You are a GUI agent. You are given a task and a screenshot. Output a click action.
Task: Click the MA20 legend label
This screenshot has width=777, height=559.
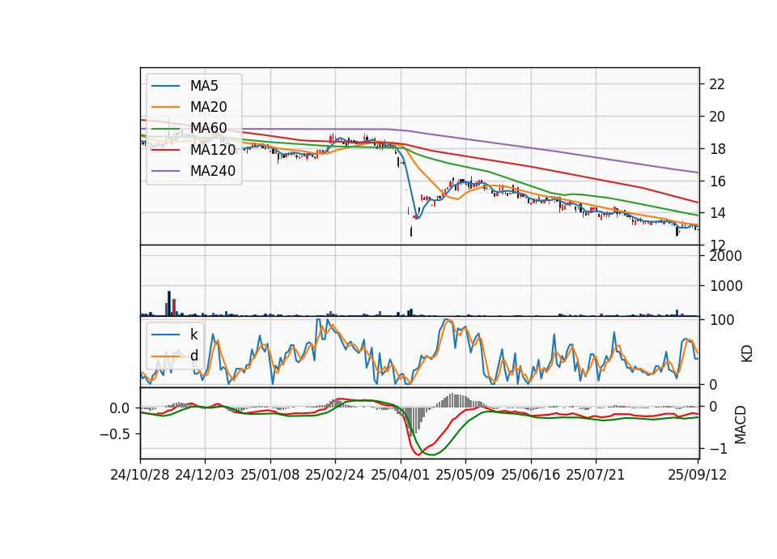tap(208, 107)
